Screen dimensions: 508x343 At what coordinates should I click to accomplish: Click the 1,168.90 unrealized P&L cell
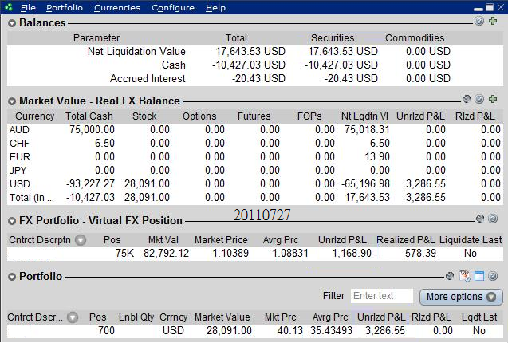click(x=352, y=253)
